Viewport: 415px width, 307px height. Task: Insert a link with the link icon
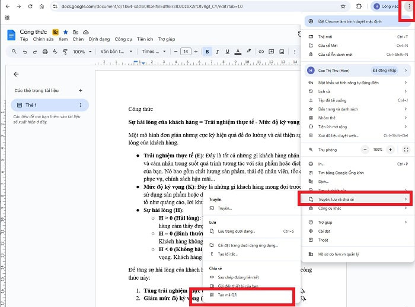261,52
